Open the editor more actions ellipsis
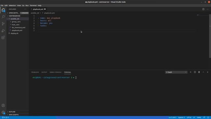The image size is (211, 119). pos(207,9)
